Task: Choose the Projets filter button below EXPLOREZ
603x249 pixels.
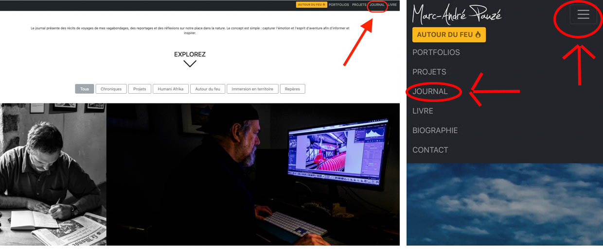Action: 140,89
